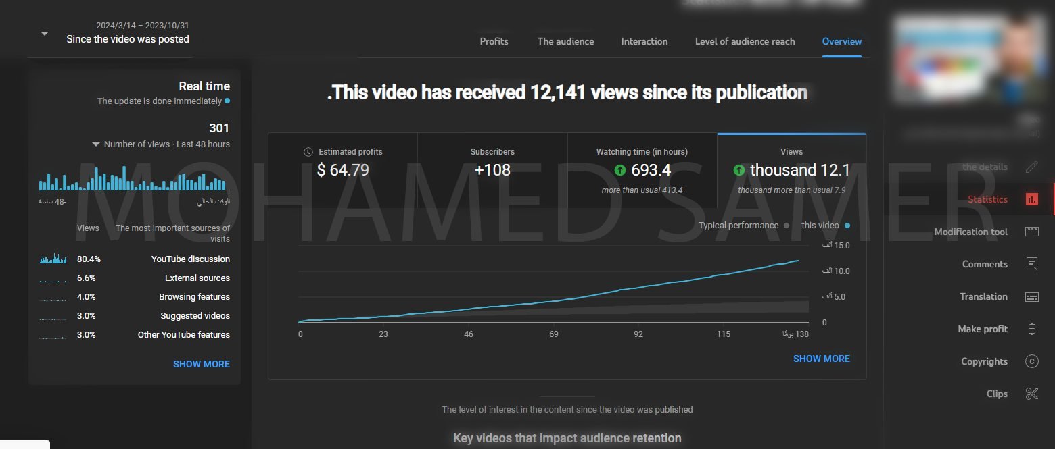Screen dimensions: 1055x449
Task: Select the Statistics bar chart icon
Action: click(1031, 199)
